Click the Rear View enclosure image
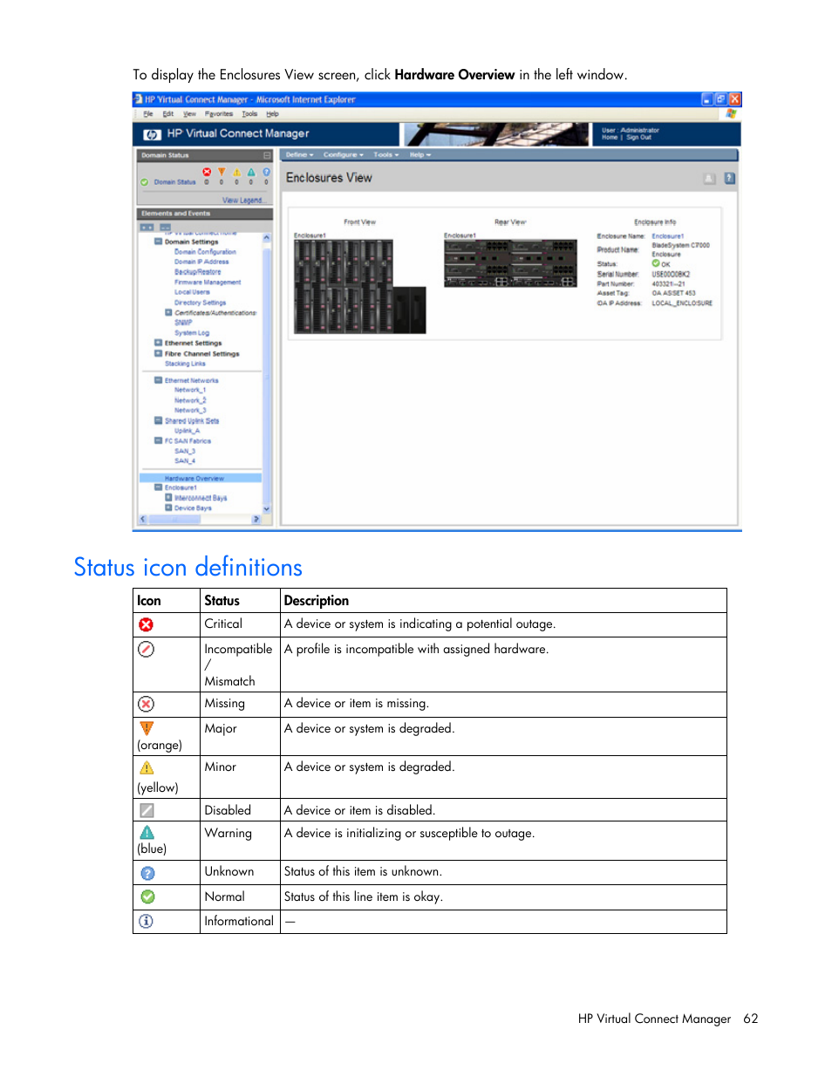The width and height of the screenshot is (832, 1077). (x=510, y=263)
